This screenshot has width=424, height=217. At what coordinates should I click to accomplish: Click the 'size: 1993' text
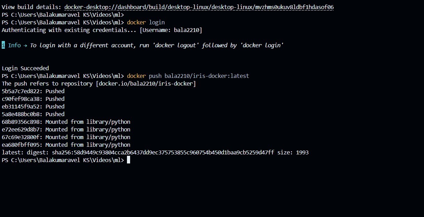click(293, 152)
